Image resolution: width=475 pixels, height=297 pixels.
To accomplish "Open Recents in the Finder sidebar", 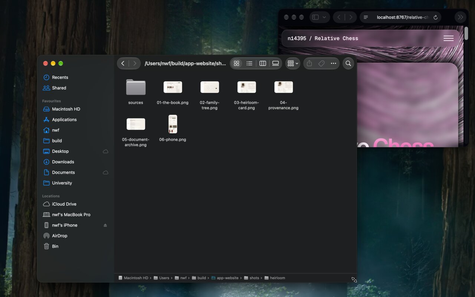I will (76, 77).
